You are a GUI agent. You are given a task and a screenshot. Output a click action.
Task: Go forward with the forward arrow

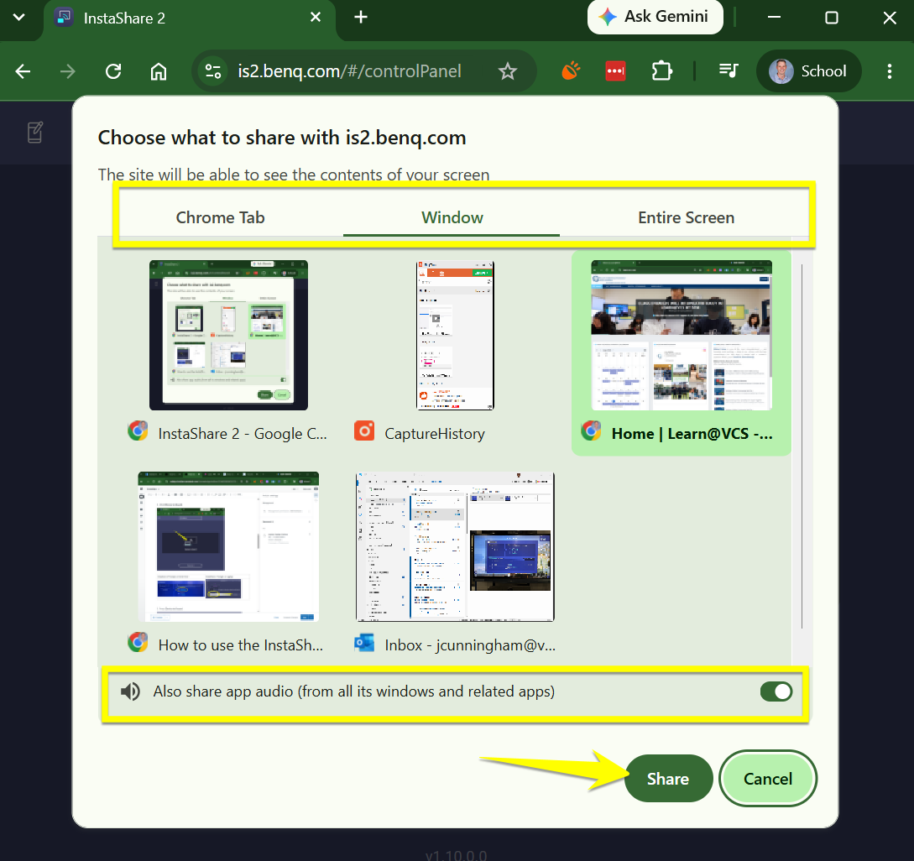click(68, 71)
